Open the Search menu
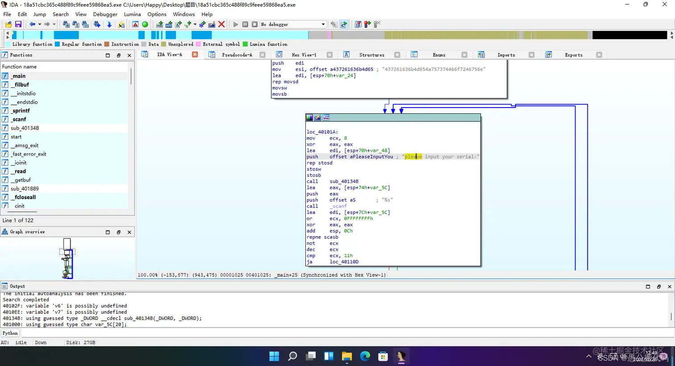Image resolution: width=675 pixels, height=366 pixels. [61, 14]
